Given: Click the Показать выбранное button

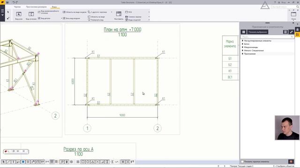Looking at the screenshot, I should click(x=257, y=32).
